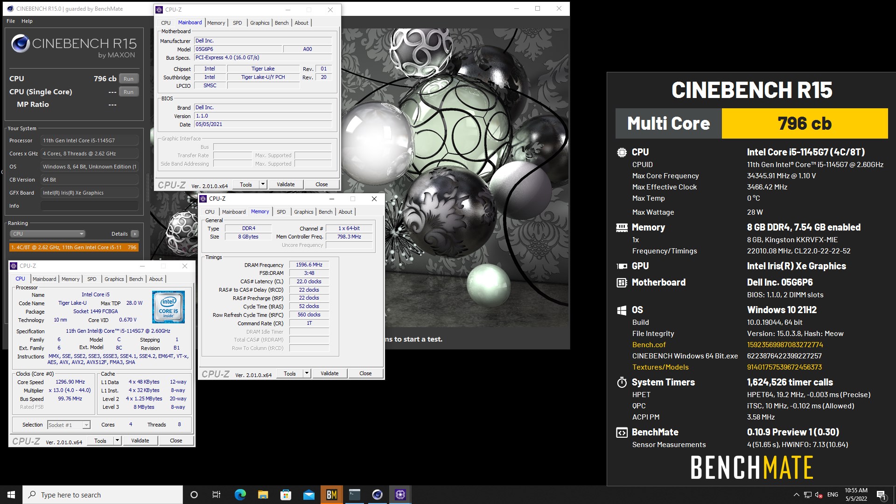Click the Textures/Models link in BenchMate

(x=660, y=367)
